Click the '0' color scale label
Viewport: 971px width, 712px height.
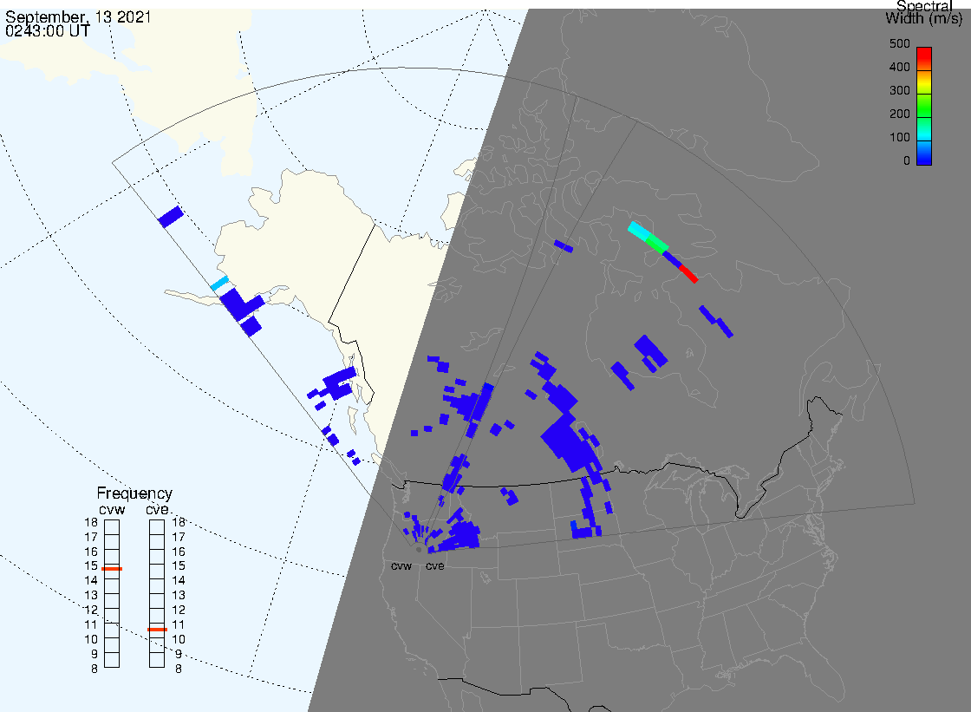907,161
